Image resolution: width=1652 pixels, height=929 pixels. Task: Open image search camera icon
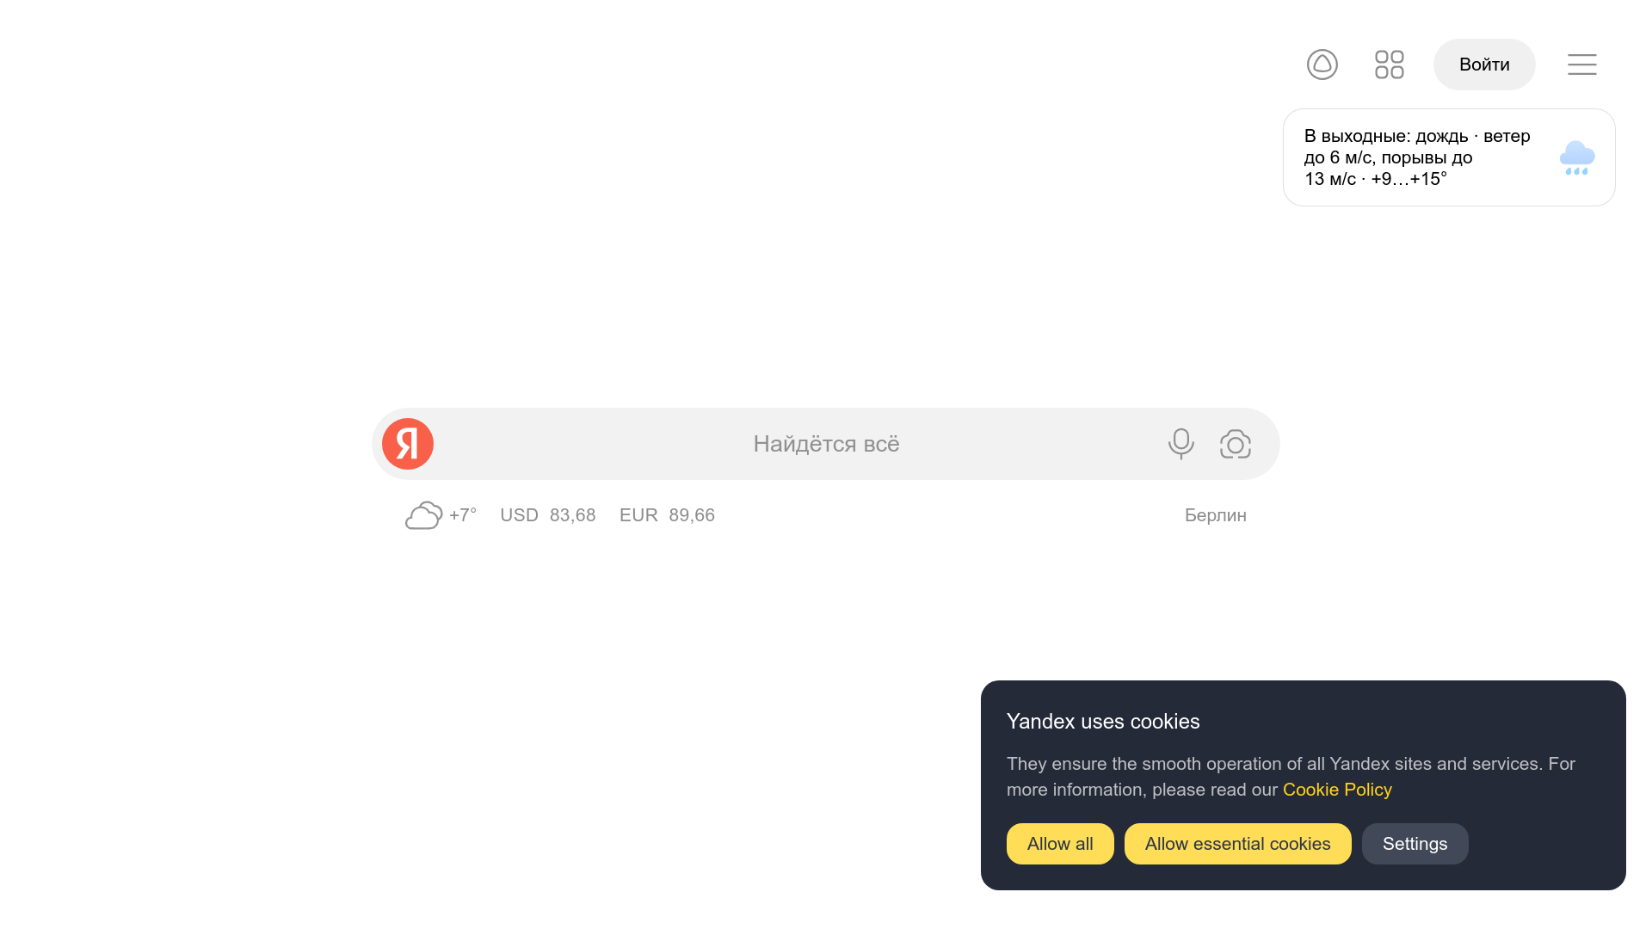pos(1236,444)
